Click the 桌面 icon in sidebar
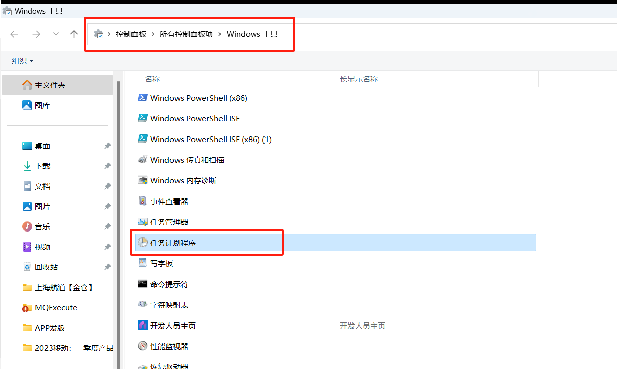This screenshot has width=617, height=369. point(27,146)
